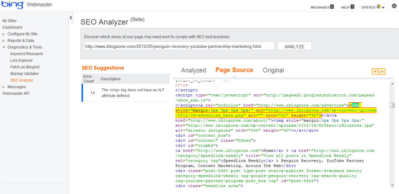Click 'div class="headline area"' source line
The width and height of the screenshot is (399, 194).
(x=209, y=186)
